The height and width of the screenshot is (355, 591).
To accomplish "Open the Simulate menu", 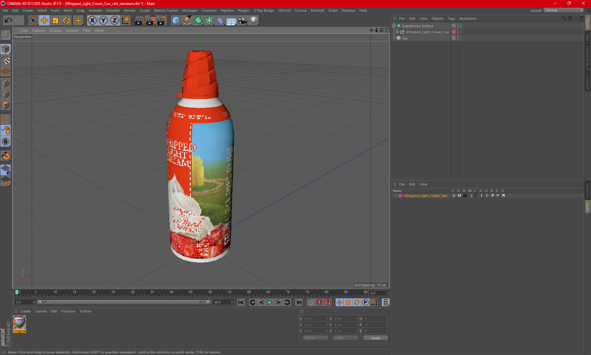I will (x=113, y=10).
